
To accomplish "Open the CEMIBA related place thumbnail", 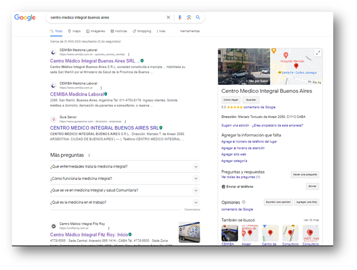I will pyautogui.click(x=229, y=233).
